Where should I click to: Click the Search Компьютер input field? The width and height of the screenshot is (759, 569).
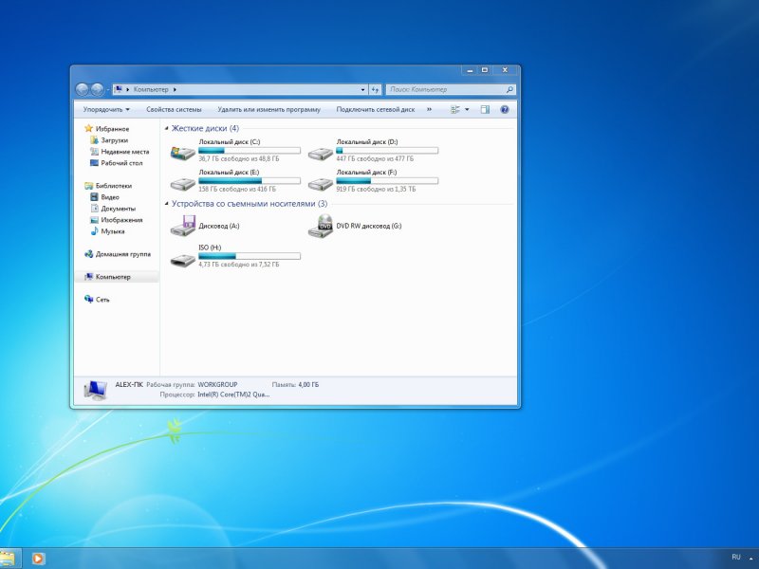445,89
